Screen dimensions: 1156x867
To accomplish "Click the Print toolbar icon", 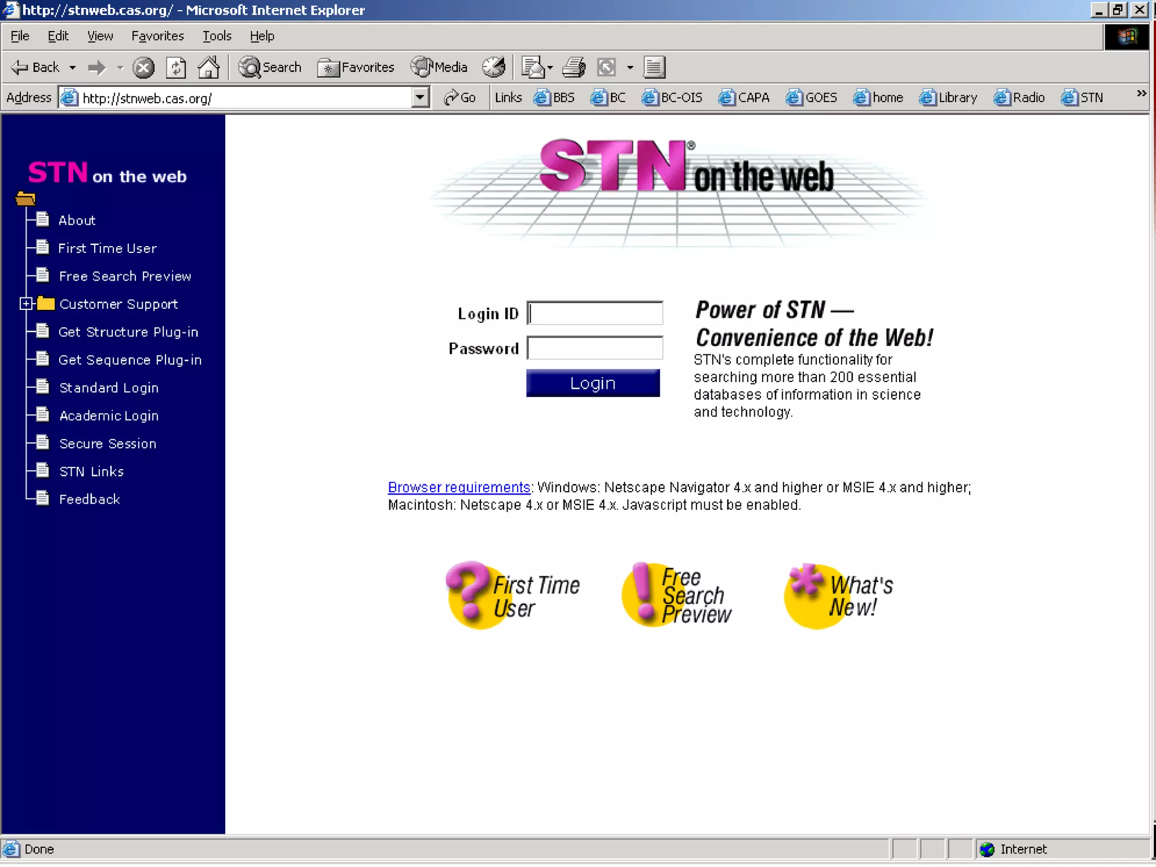I will [573, 68].
